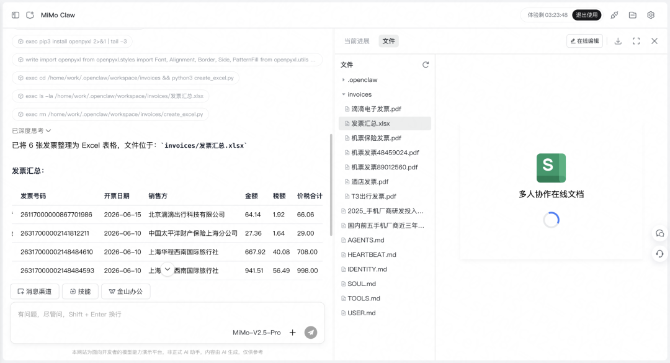The image size is (670, 363).
Task: Expand the .openclaw folder
Action: (344, 80)
